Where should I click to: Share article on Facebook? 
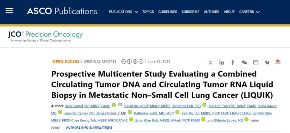tap(233, 63)
